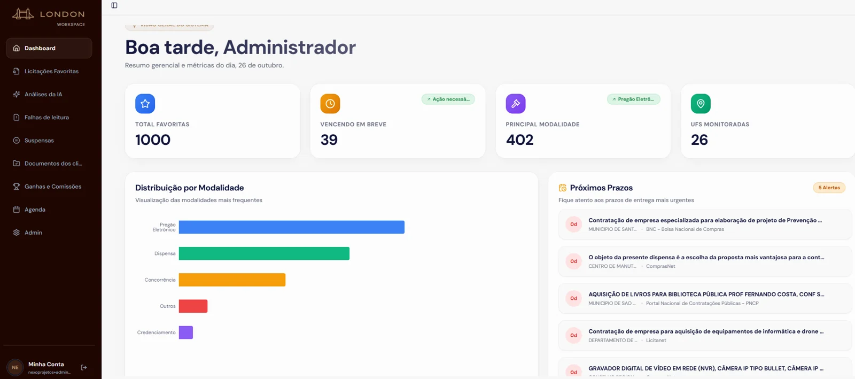Select Suspensas in the sidebar

point(49,140)
